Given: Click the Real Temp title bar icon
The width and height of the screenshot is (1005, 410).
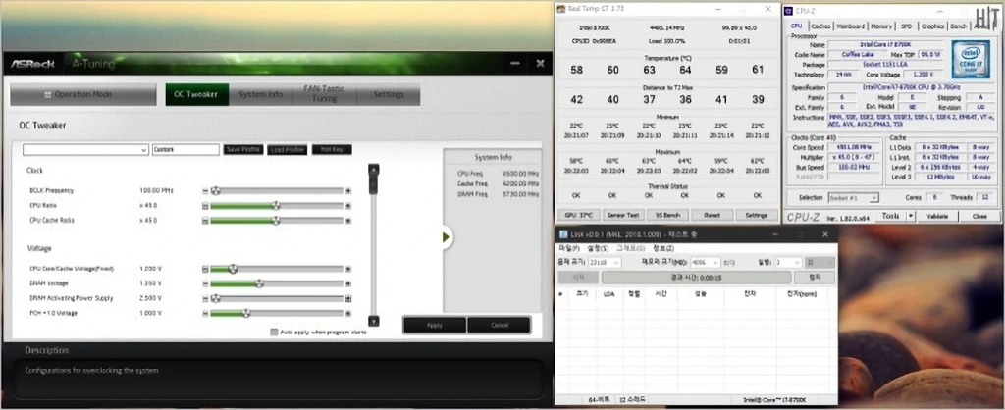Looking at the screenshot, I should [x=560, y=9].
